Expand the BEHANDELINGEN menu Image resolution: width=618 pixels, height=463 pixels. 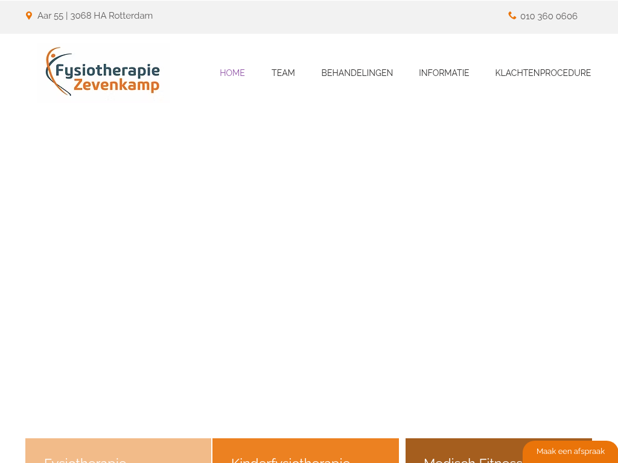tap(357, 73)
